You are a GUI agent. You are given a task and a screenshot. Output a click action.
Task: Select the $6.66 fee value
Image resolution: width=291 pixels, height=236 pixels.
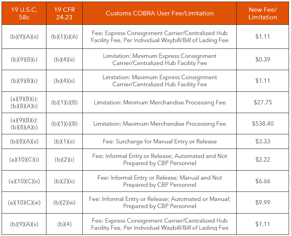pyautogui.click(x=263, y=181)
